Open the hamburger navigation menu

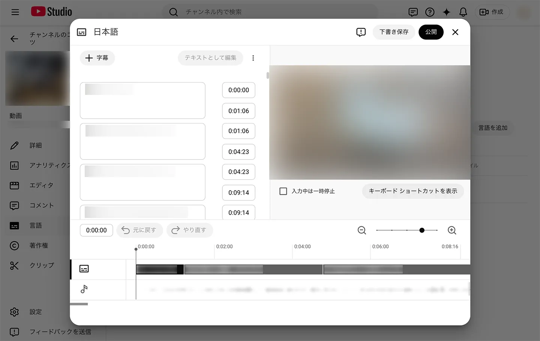(15, 12)
